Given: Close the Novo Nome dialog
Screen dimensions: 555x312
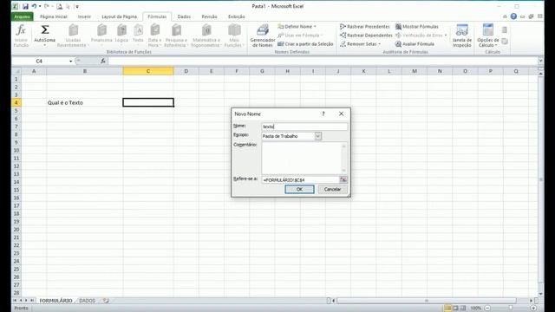Looking at the screenshot, I should [341, 114].
